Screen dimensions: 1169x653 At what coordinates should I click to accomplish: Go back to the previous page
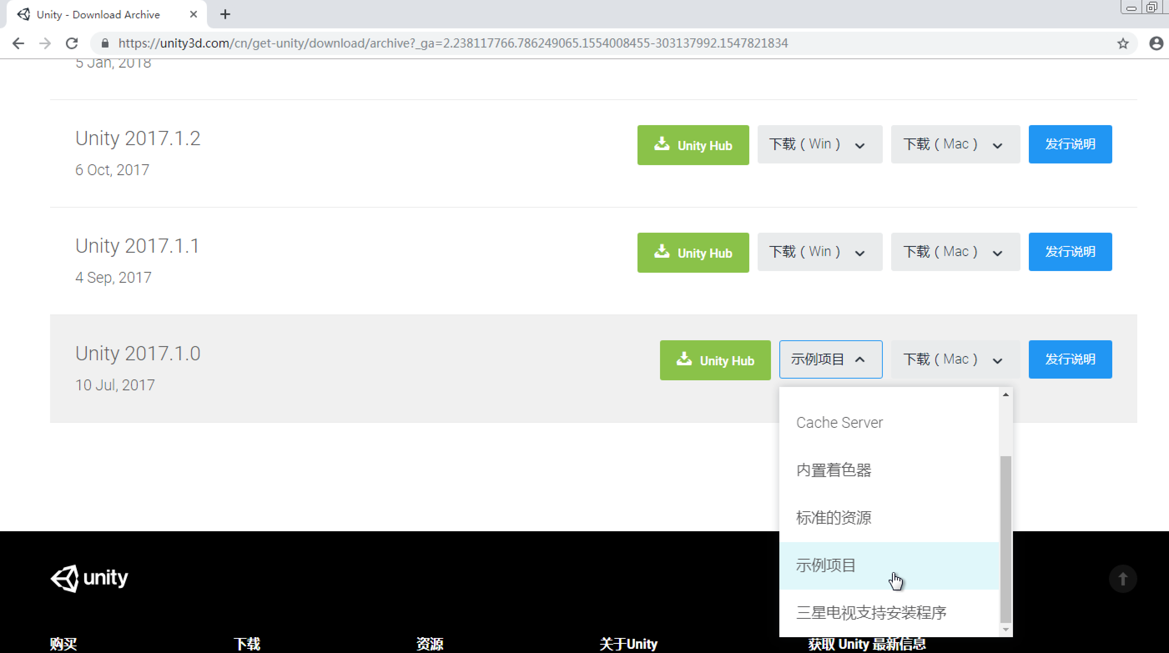tap(18, 43)
